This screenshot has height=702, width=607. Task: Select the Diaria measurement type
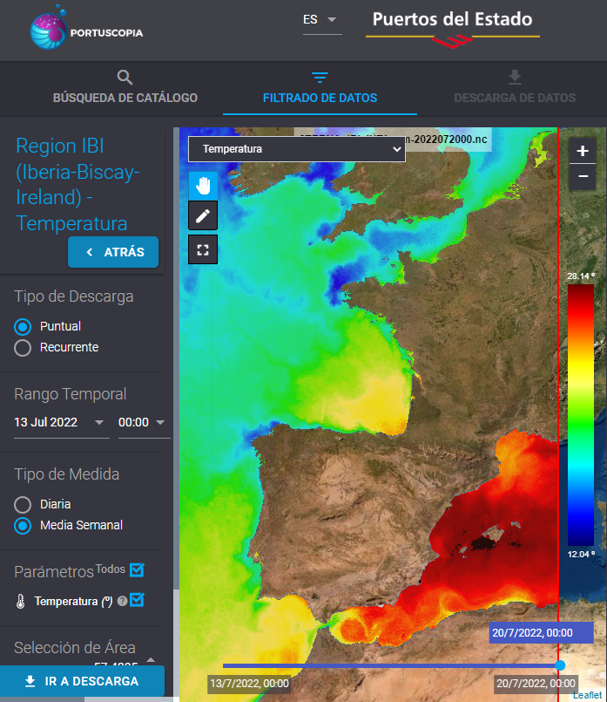[x=23, y=505]
